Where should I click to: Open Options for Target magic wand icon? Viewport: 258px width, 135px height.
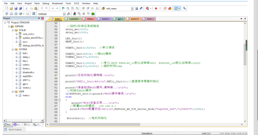pos(68,14)
